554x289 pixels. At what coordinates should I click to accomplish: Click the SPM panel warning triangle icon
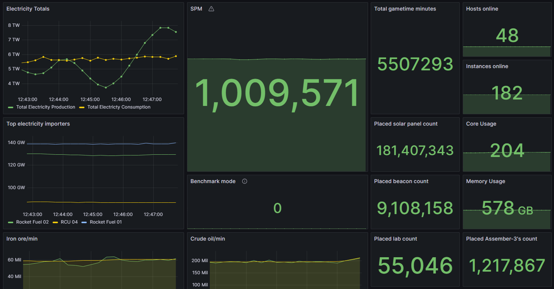[211, 9]
